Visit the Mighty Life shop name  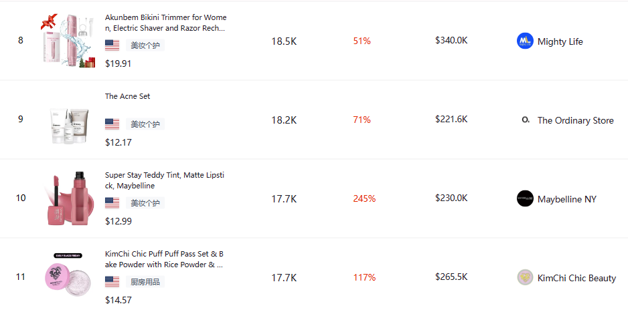[560, 41]
